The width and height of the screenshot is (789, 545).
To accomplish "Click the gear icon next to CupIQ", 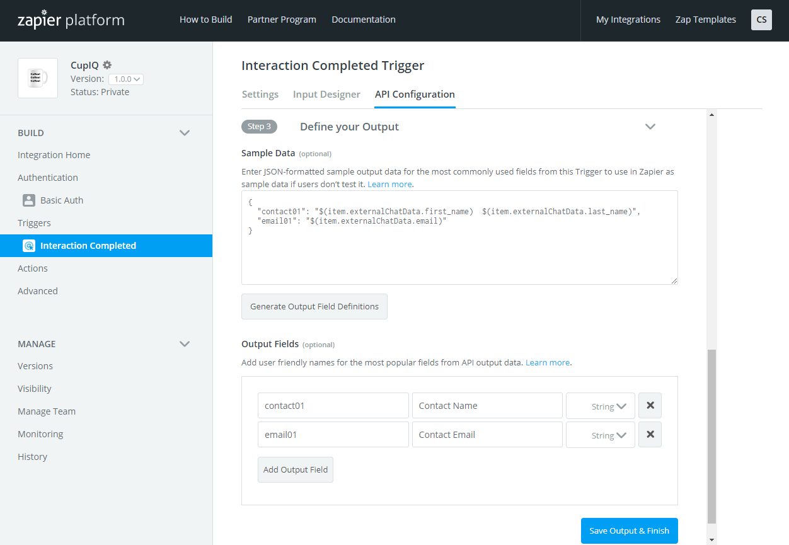I will (107, 65).
